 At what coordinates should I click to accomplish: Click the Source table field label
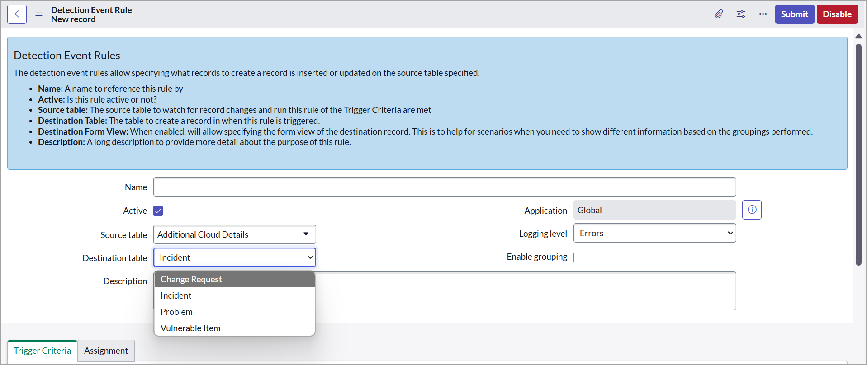click(x=123, y=235)
